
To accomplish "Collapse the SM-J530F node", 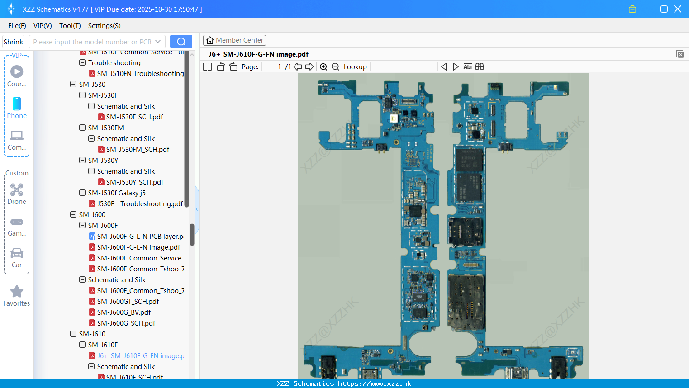I will [82, 95].
